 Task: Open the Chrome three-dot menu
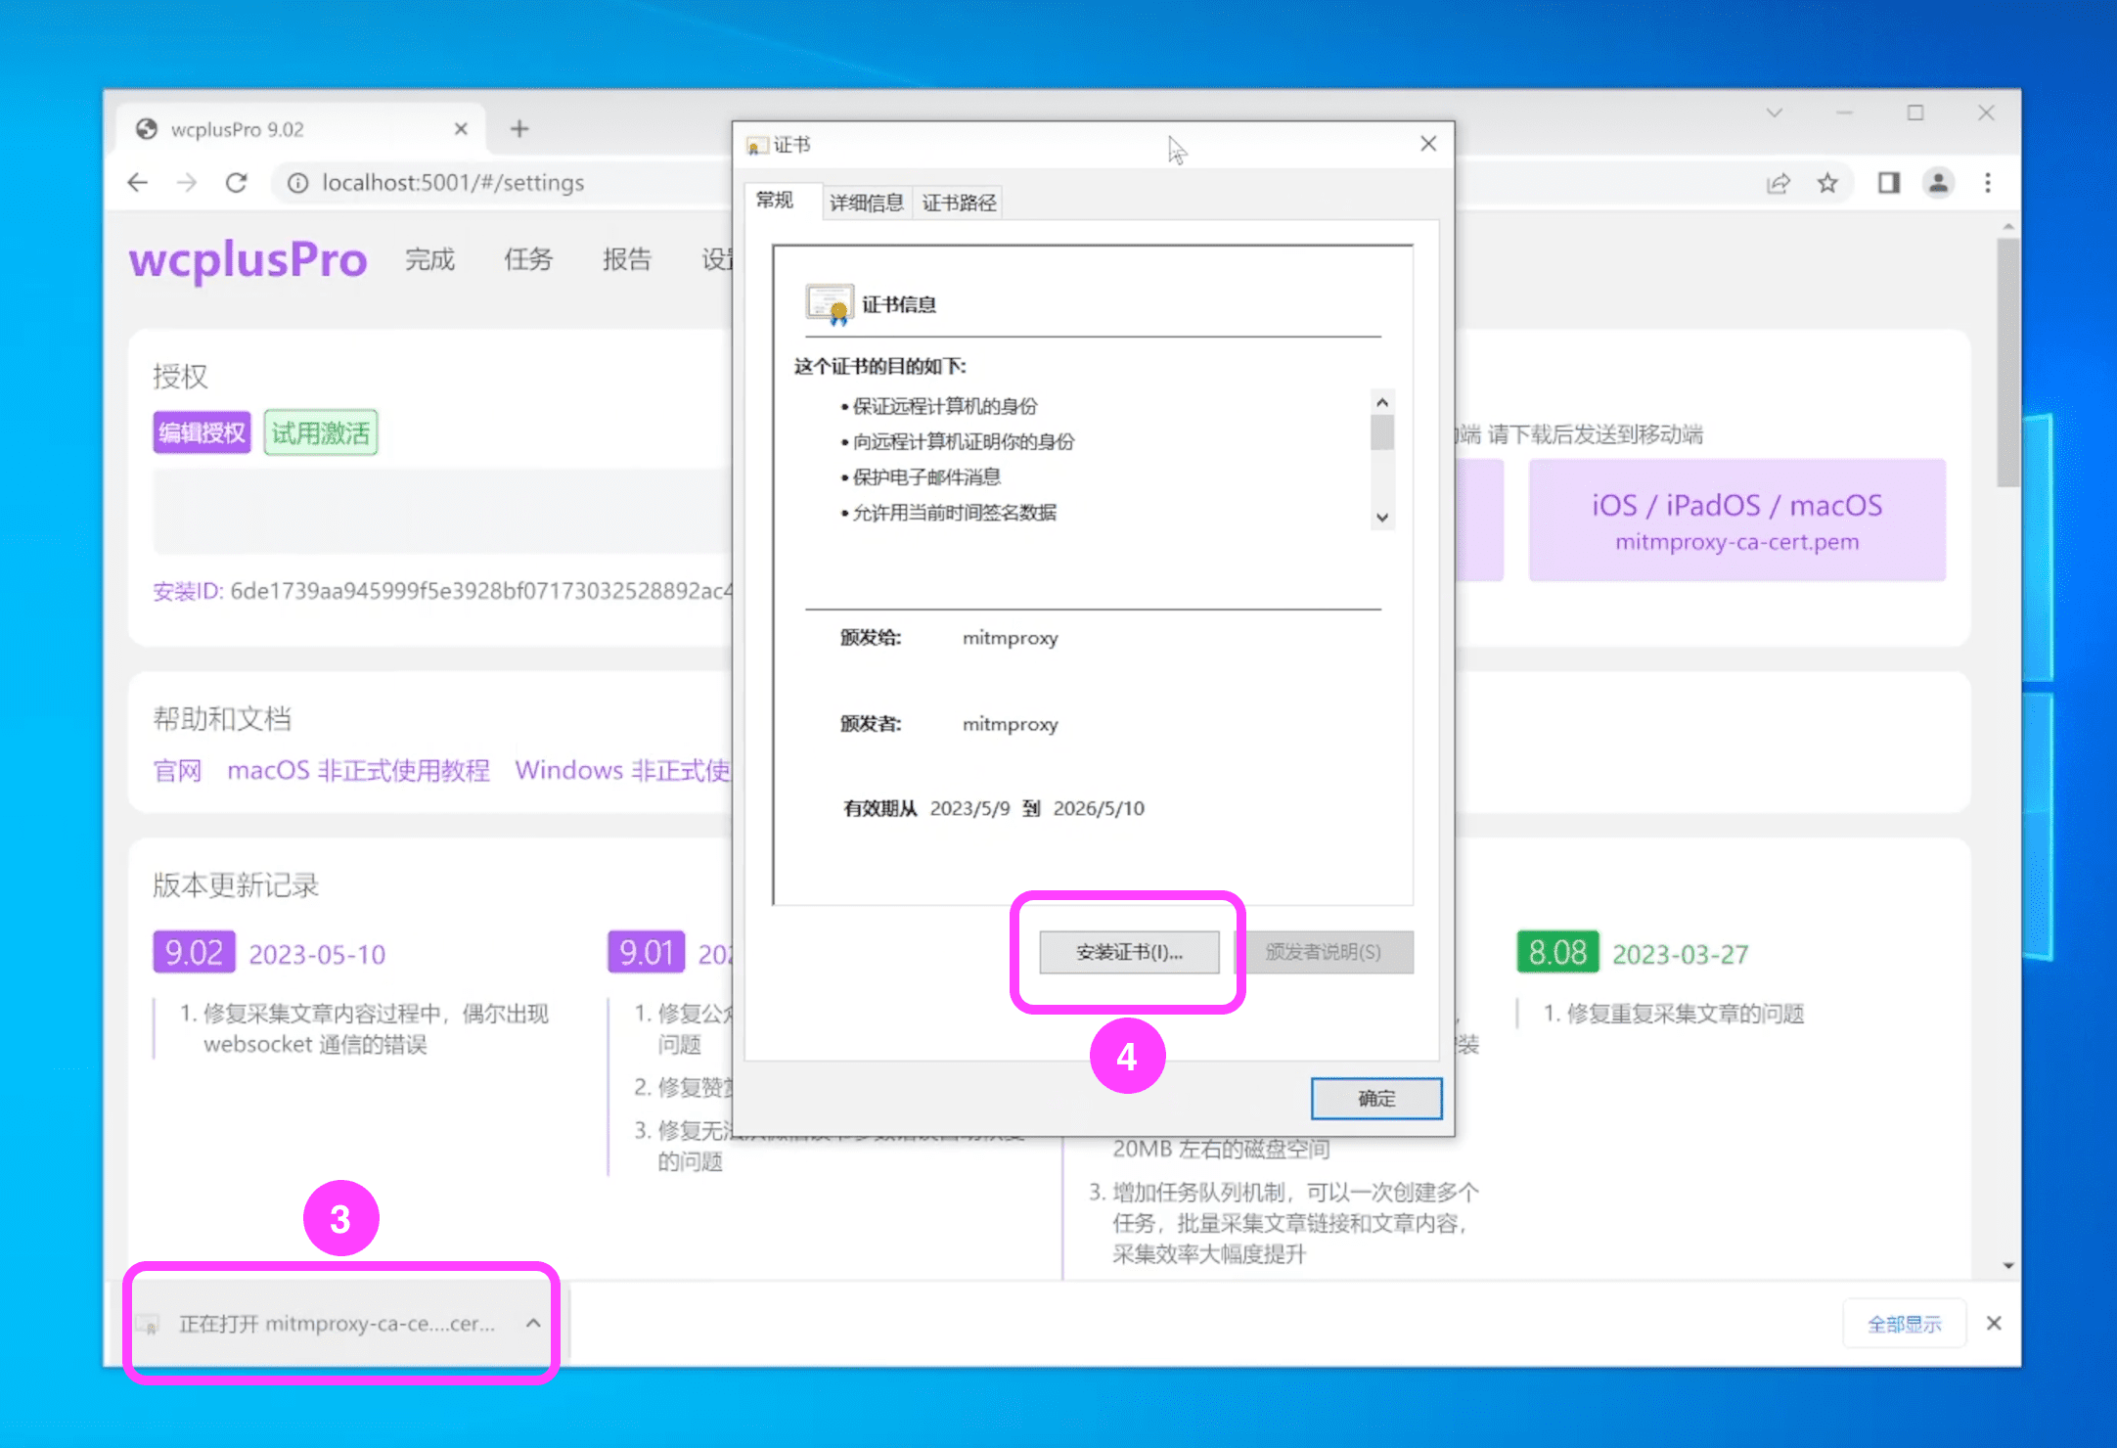pyautogui.click(x=1988, y=183)
